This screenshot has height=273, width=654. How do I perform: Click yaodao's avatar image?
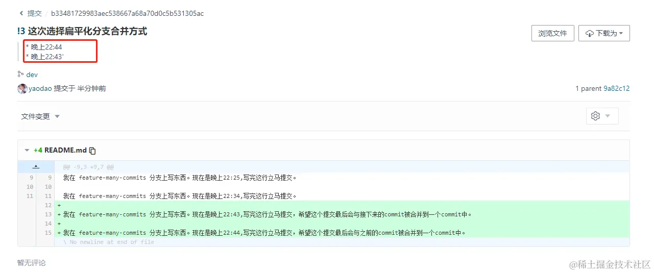22,88
